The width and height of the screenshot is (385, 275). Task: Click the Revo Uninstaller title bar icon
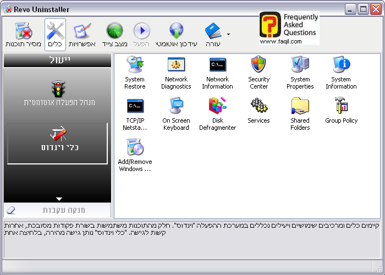coord(8,9)
